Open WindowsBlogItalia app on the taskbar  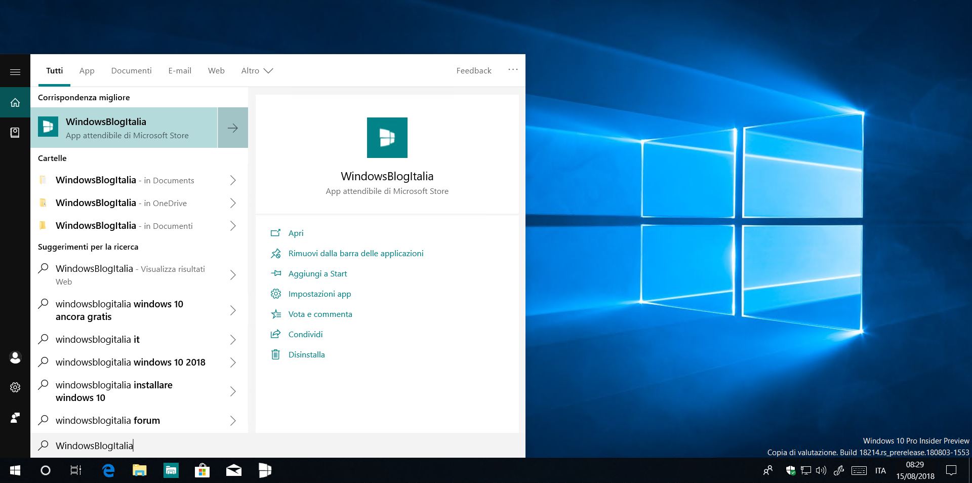coord(265,470)
